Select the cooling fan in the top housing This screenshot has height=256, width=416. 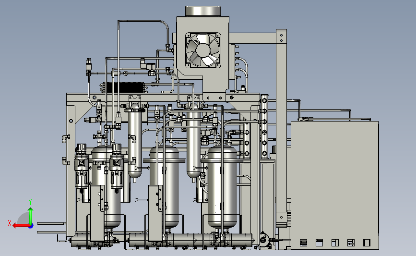point(203,50)
